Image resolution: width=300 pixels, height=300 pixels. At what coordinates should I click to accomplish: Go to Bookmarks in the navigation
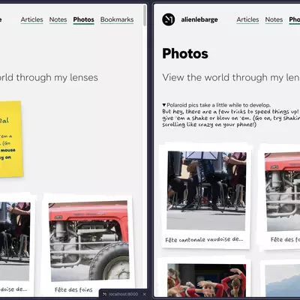pyautogui.click(x=117, y=19)
